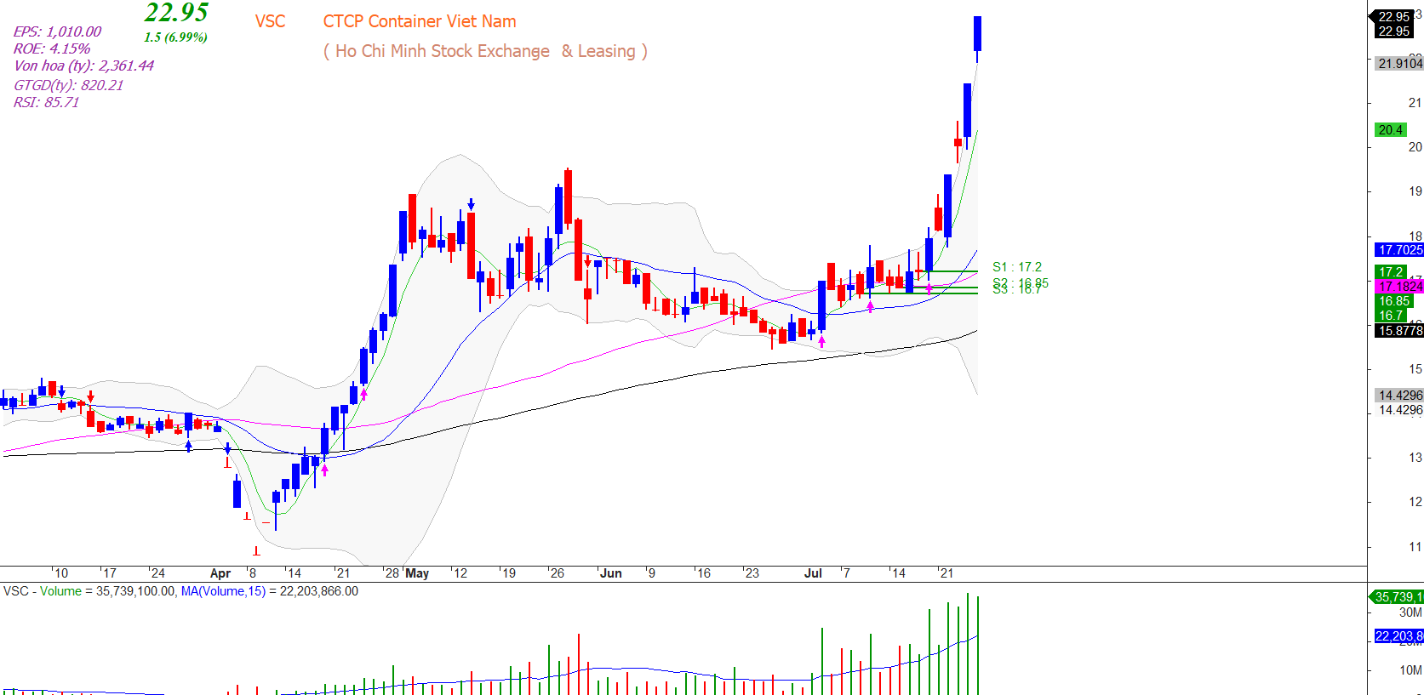Click the May label on the date axis

click(417, 573)
